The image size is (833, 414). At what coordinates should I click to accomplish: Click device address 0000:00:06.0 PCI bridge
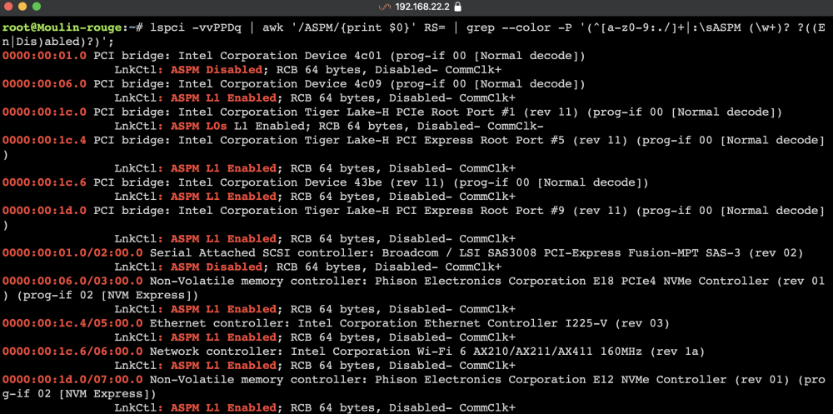[x=44, y=84]
